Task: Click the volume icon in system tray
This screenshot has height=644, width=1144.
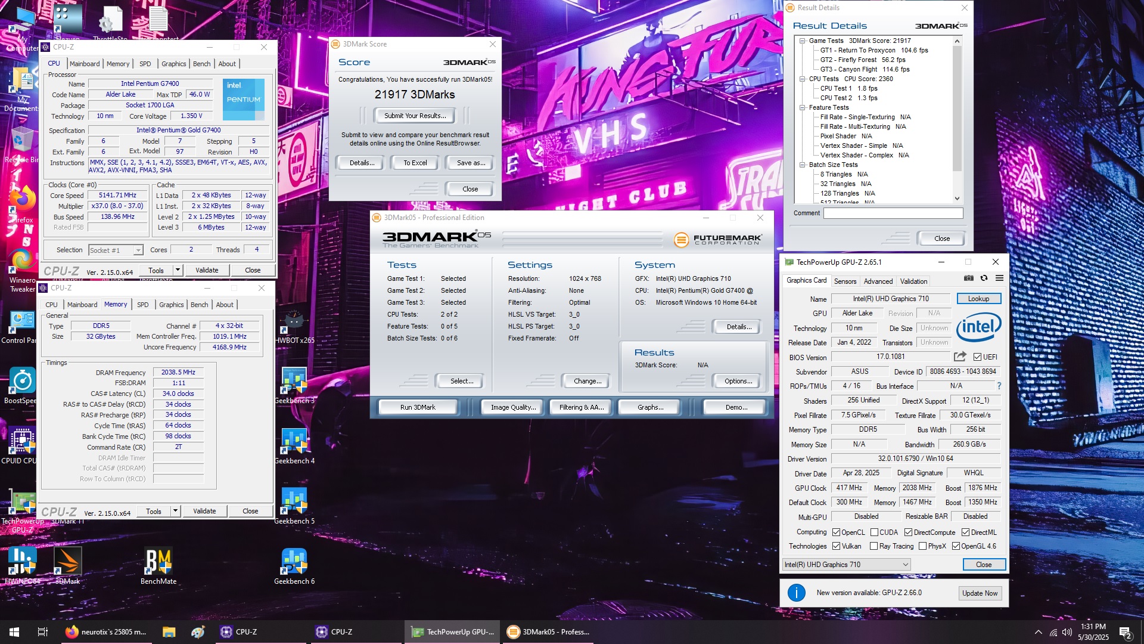Action: coord(1067,632)
